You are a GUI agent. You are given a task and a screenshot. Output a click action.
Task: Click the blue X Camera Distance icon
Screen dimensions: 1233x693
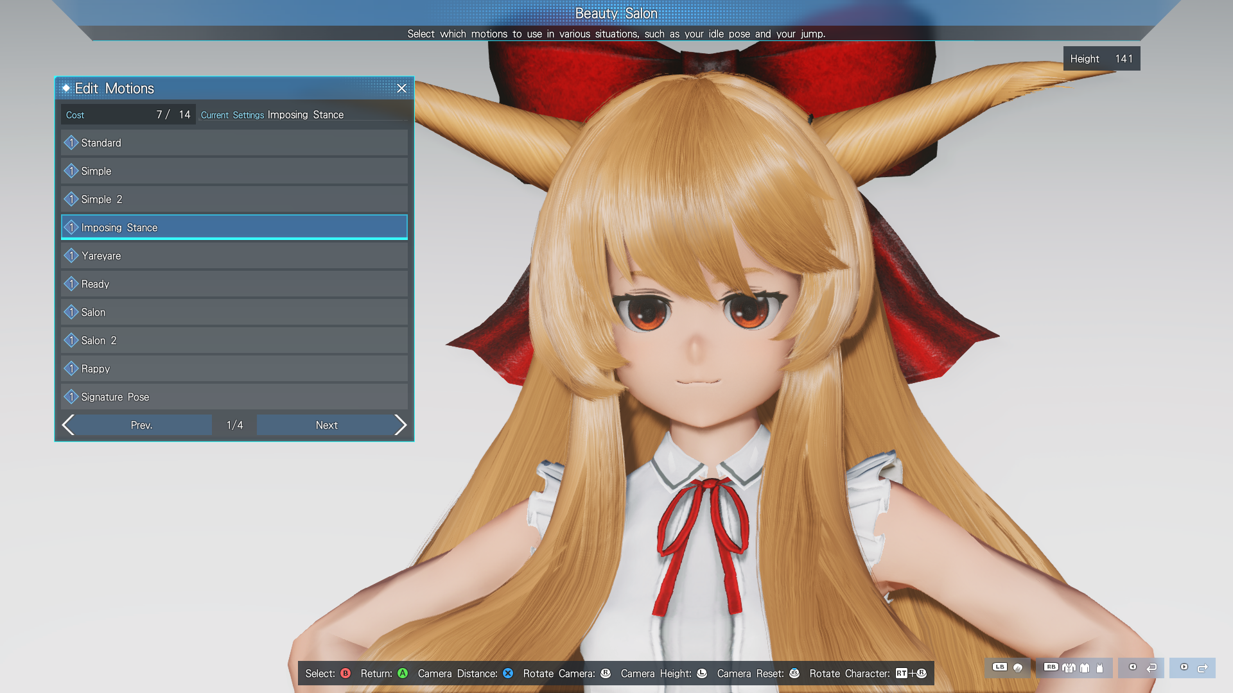click(x=508, y=673)
